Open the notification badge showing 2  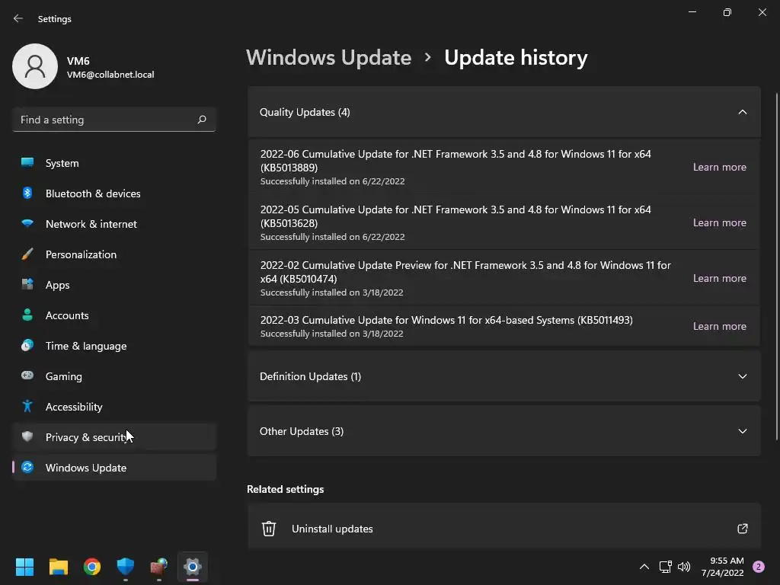758,567
